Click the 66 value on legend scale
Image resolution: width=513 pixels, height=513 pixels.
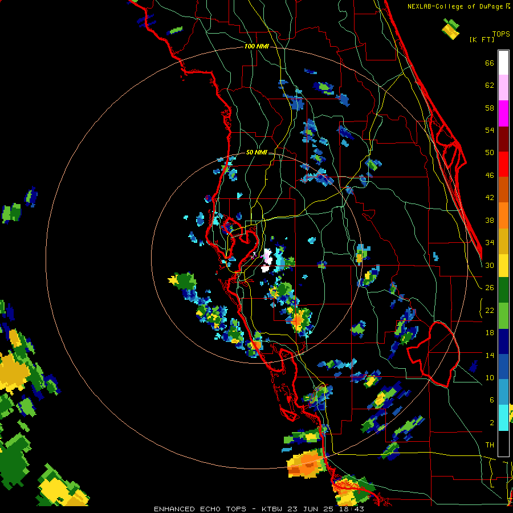pos(490,63)
